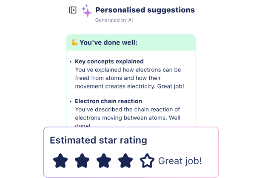This screenshot has width=262, height=178.
Task: Open the Key concepts explained item
Action: click(x=109, y=61)
